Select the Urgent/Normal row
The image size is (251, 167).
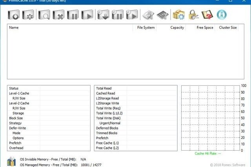click(136, 123)
